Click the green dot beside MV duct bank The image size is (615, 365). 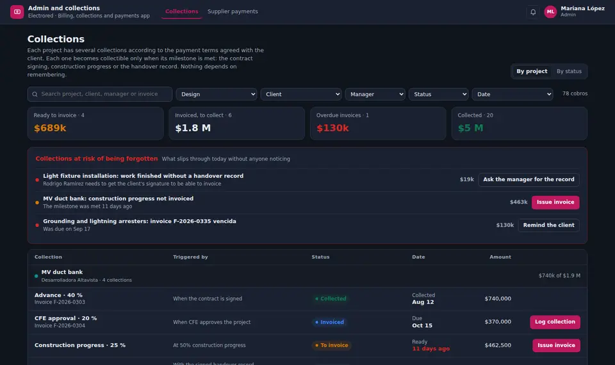click(36, 276)
